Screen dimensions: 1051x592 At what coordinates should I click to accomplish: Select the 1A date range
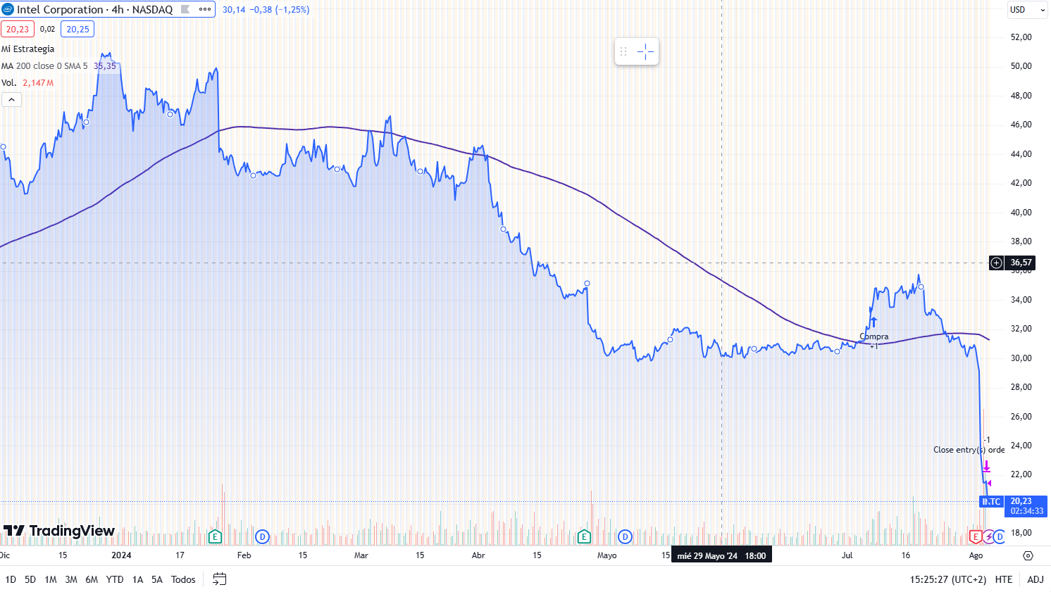coord(137,579)
